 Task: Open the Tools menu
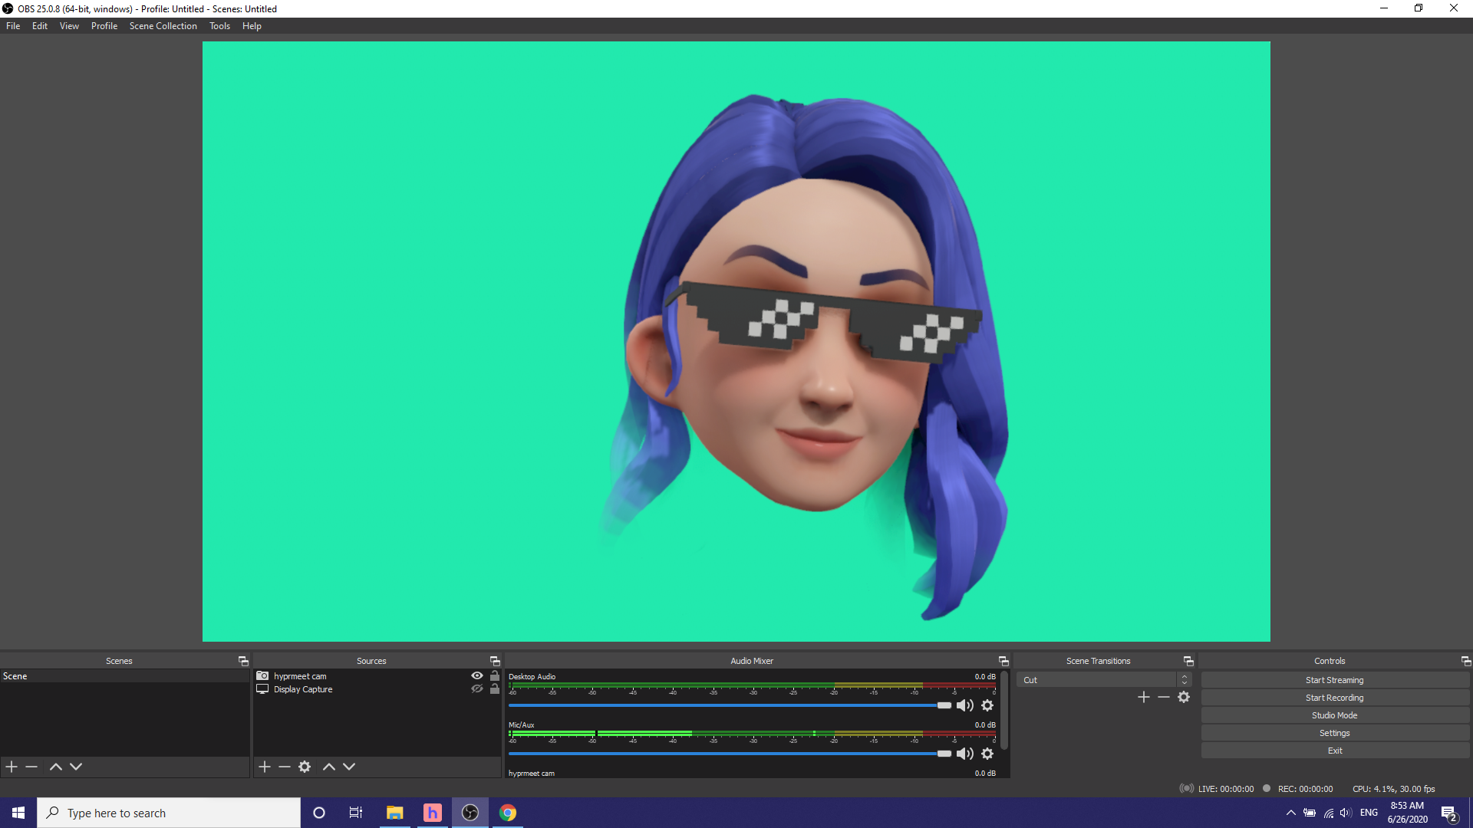219,26
